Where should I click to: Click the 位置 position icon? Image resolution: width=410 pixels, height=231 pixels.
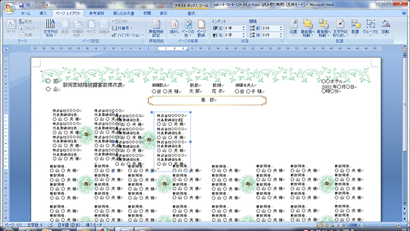tap(293, 28)
